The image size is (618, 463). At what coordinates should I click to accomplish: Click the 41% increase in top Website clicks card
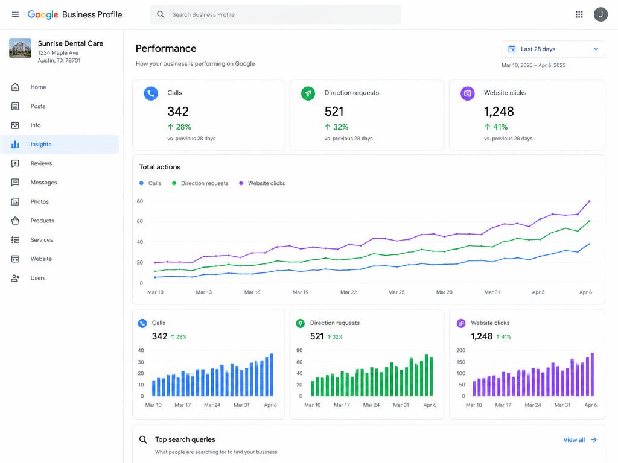pyautogui.click(x=496, y=127)
